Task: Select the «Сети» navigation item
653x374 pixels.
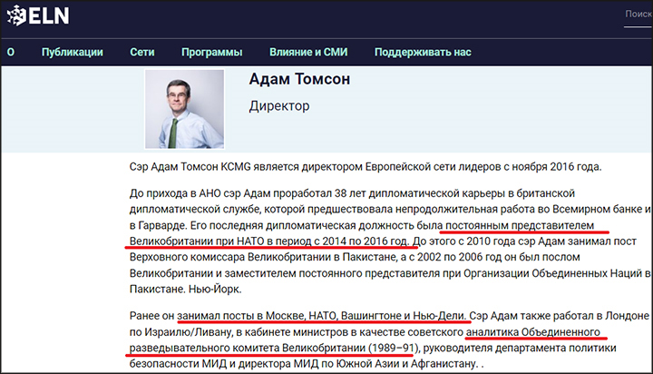Action: pos(142,52)
